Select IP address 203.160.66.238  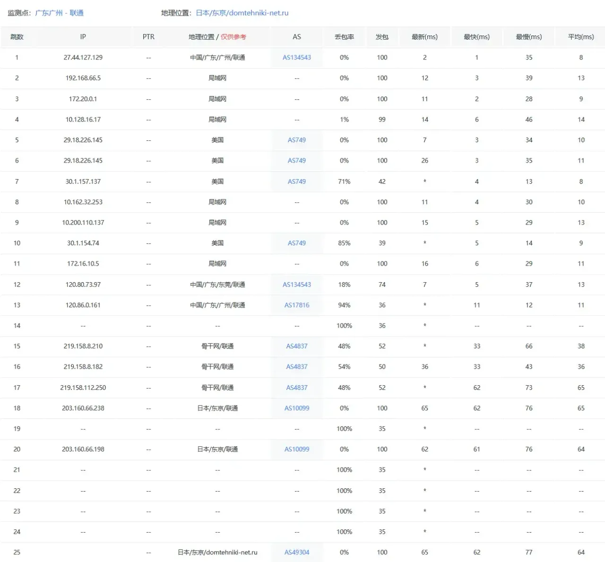83,408
